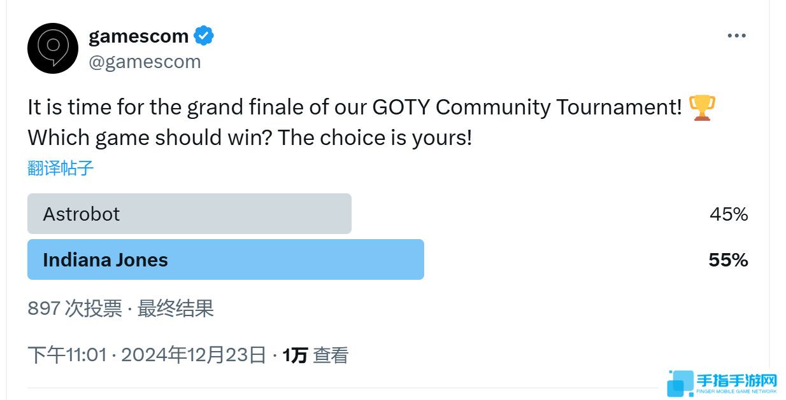Click the 897 次投票 vote count text
The image size is (786, 400).
pos(75,308)
